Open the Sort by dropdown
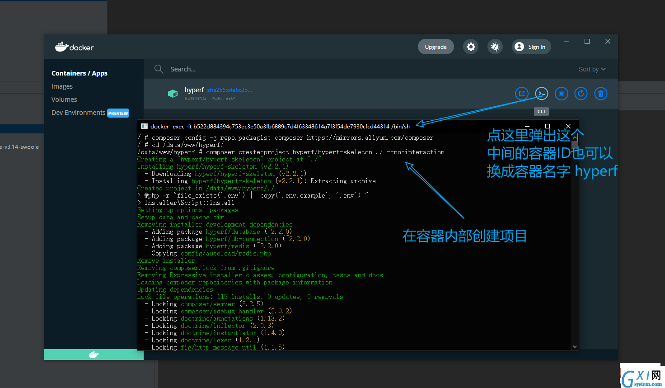Viewport: 665px width, 388px height. (592, 69)
